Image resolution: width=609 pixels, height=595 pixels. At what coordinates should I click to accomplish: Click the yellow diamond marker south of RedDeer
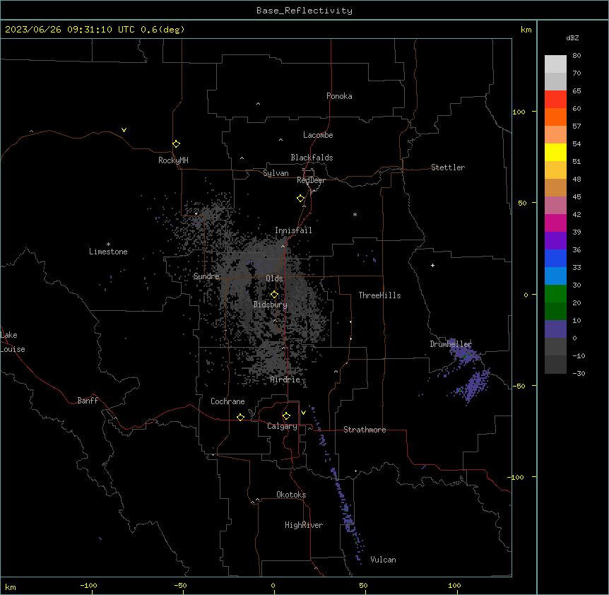pyautogui.click(x=301, y=199)
